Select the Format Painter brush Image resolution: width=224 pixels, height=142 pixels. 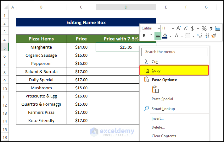(214, 36)
